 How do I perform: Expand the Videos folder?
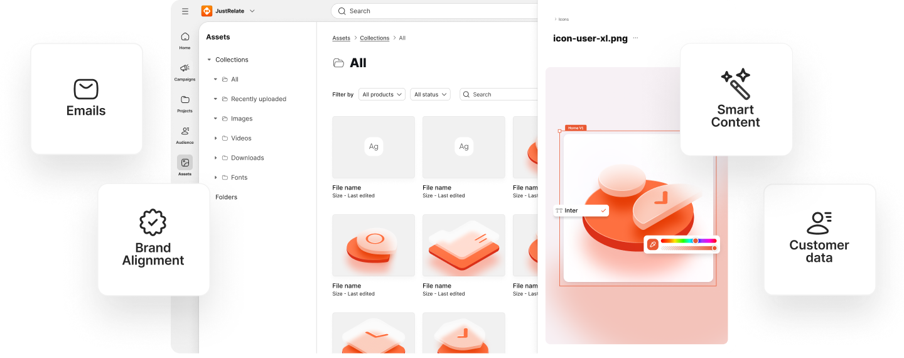tap(216, 138)
